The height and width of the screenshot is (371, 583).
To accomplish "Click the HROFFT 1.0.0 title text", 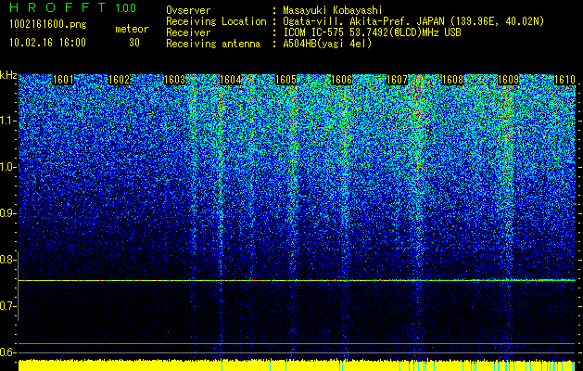I will [72, 7].
